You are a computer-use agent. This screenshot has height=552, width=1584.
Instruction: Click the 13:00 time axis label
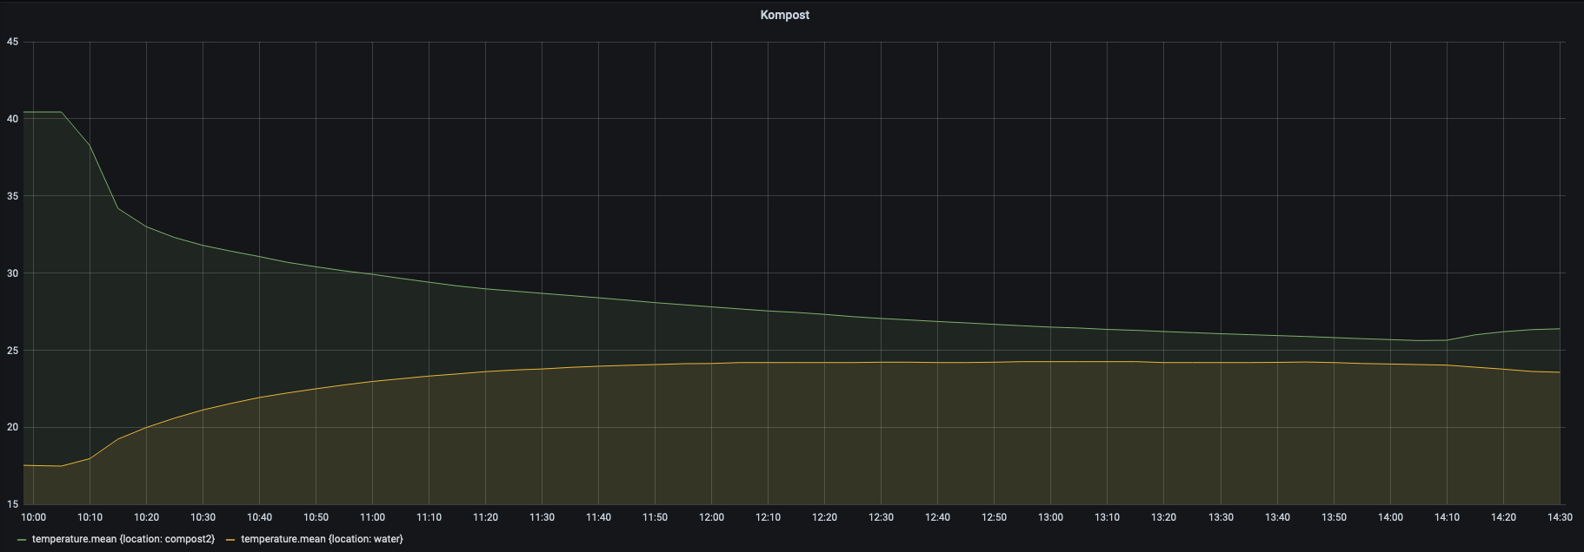(x=1050, y=517)
